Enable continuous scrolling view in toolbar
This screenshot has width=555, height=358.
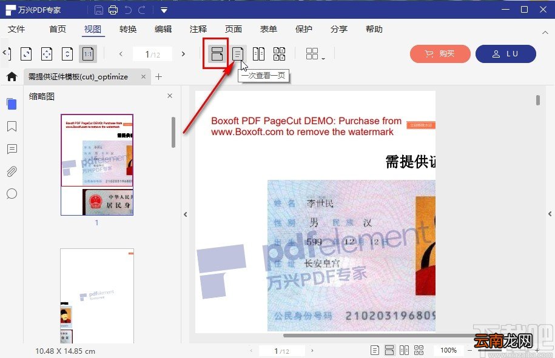coord(217,54)
